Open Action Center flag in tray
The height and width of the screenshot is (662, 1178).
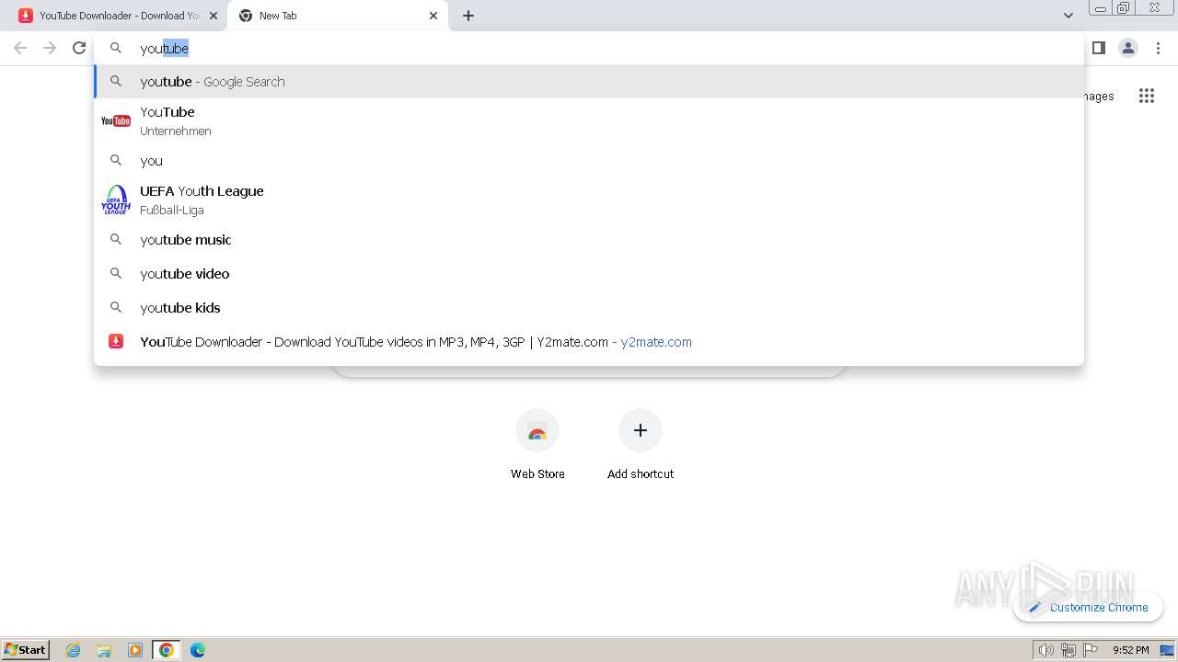pos(1091,650)
